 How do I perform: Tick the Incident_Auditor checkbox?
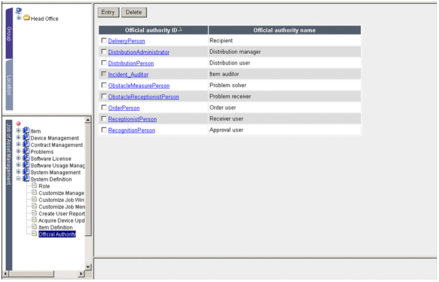104,74
